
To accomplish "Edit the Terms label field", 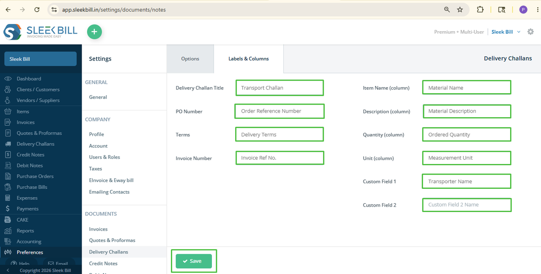I will 280,134.
